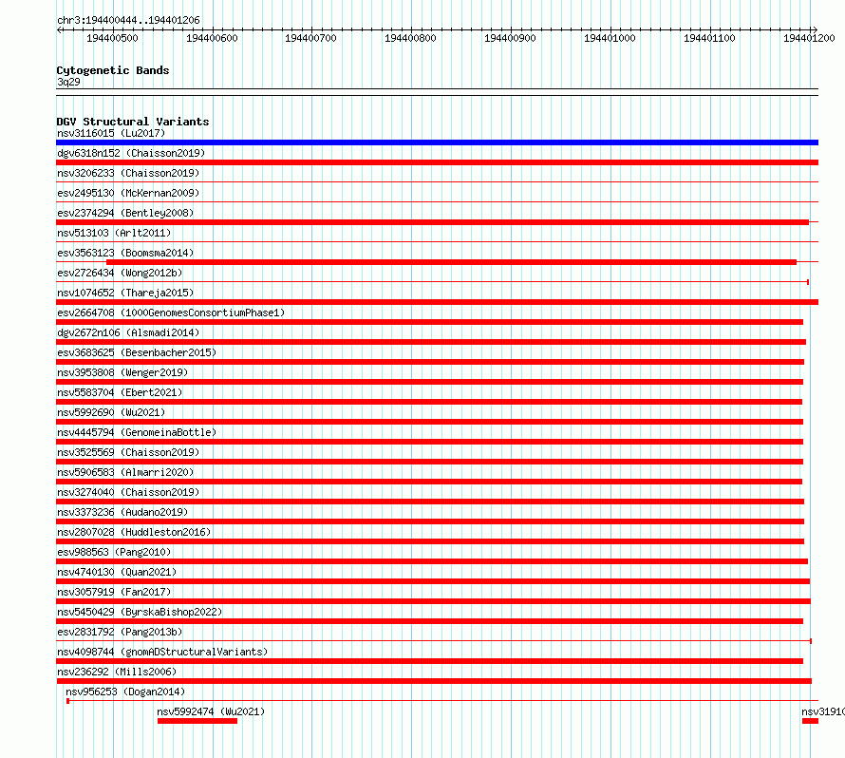The image size is (845, 758).
Task: Open nsv4445794 (GenomeinaBottle) variant label
Action: click(x=137, y=432)
